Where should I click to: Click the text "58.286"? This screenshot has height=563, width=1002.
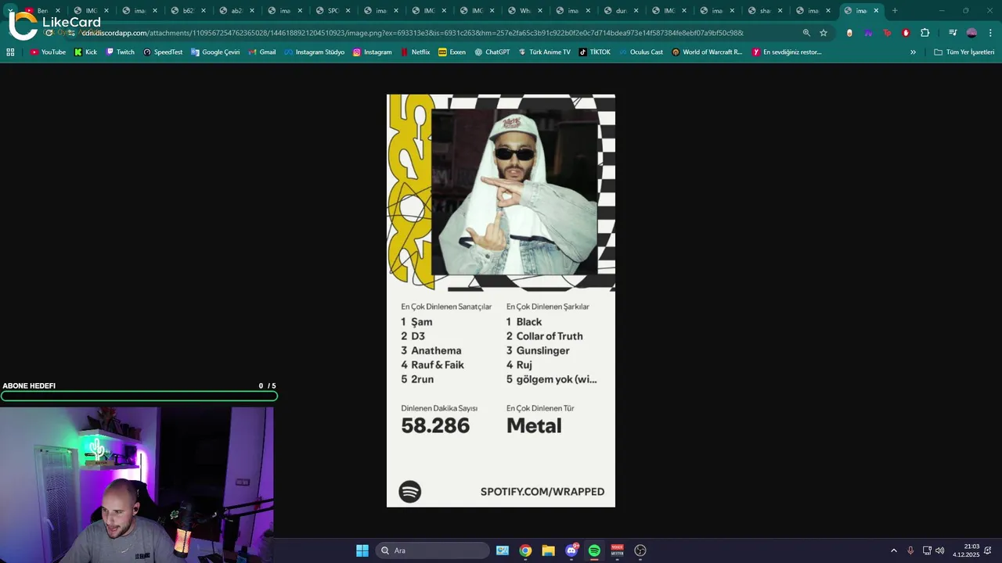coord(435,425)
